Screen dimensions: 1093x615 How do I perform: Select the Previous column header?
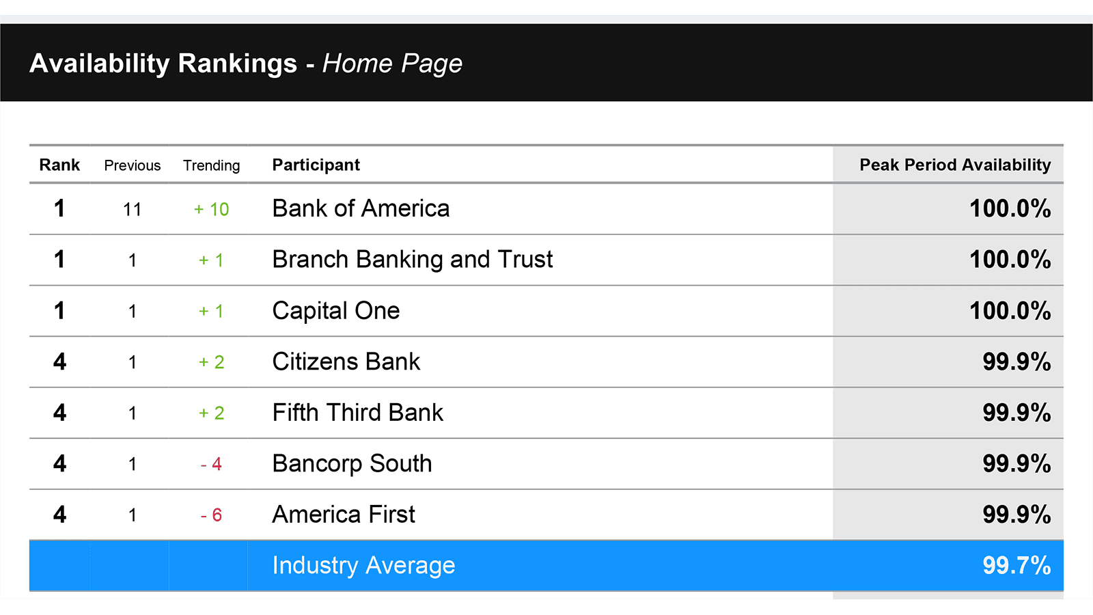pyautogui.click(x=133, y=165)
